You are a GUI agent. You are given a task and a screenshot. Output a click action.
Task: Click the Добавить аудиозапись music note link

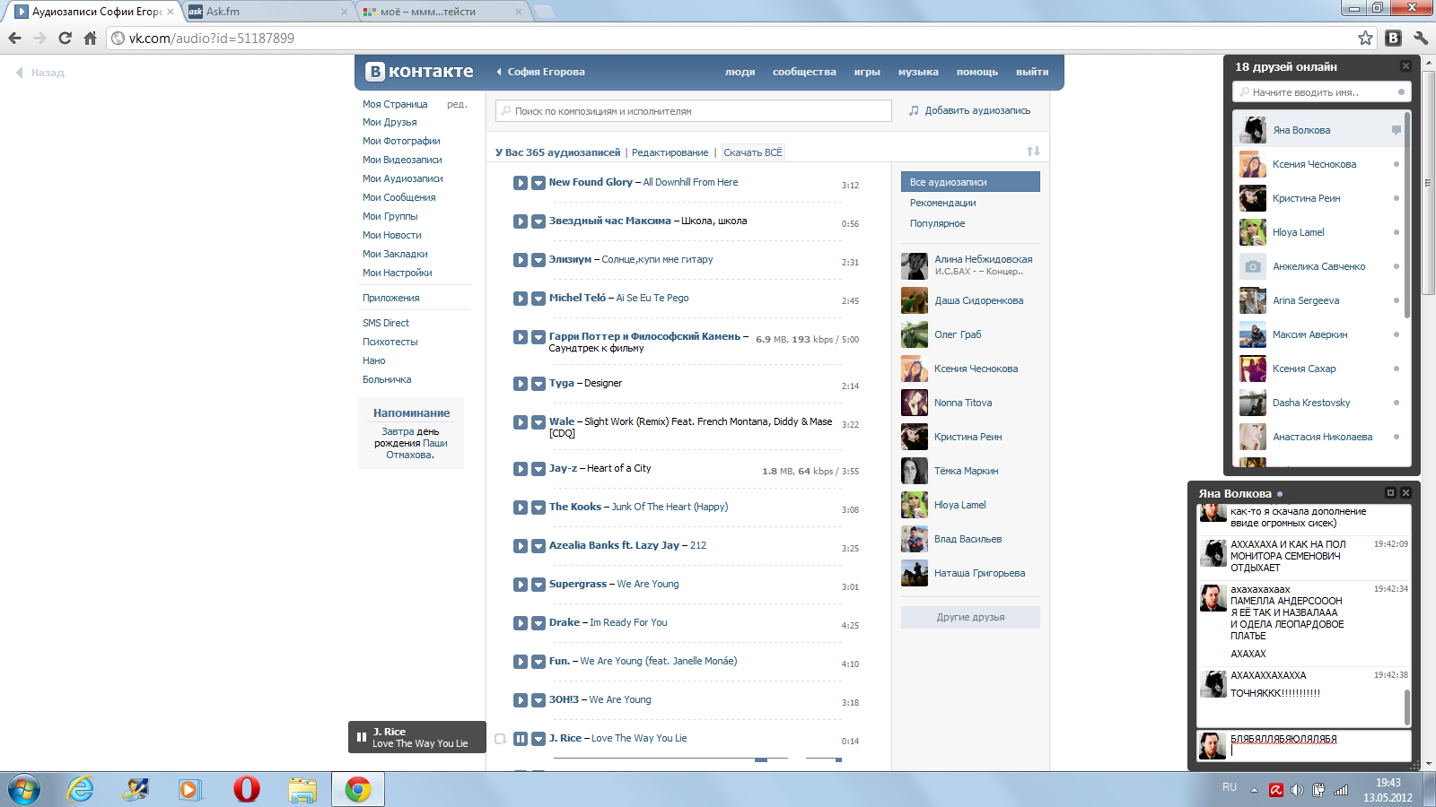click(x=969, y=111)
